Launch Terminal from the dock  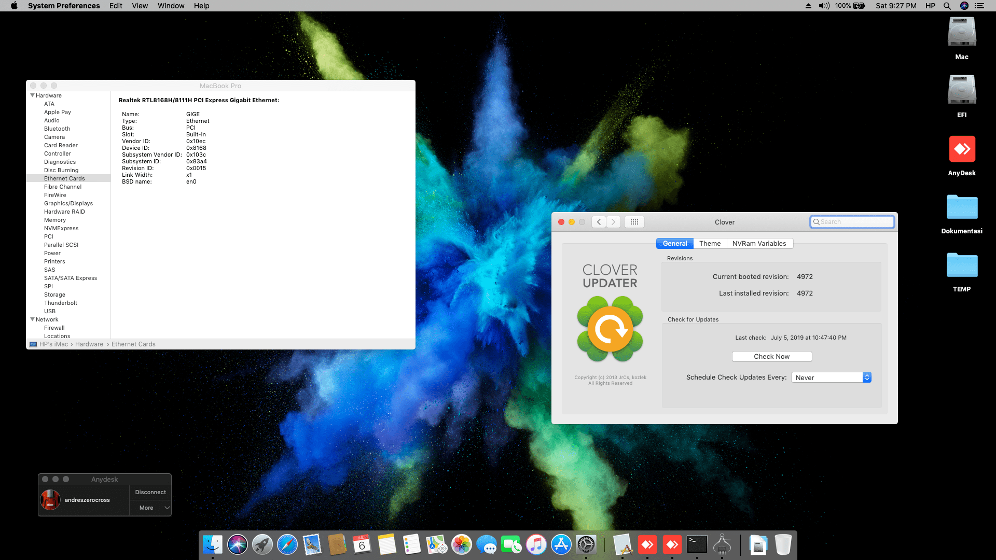pyautogui.click(x=697, y=545)
